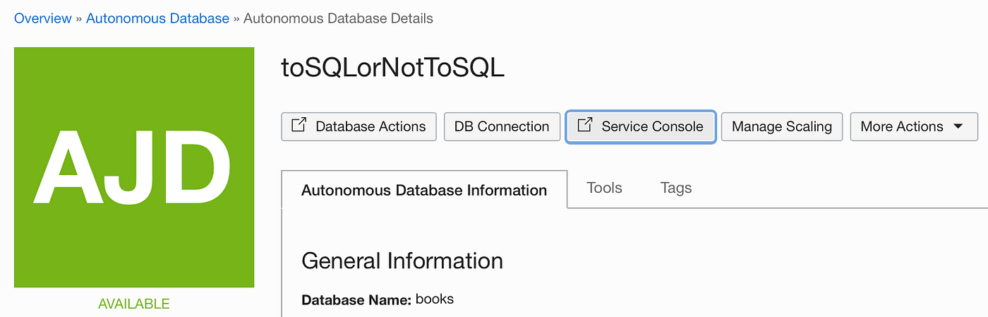988x317 pixels.
Task: Click the green AJD database icon
Action: 134,167
